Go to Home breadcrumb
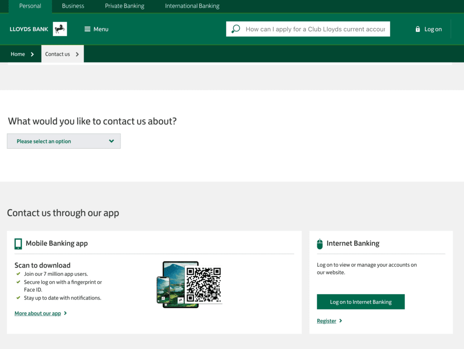 click(x=18, y=54)
